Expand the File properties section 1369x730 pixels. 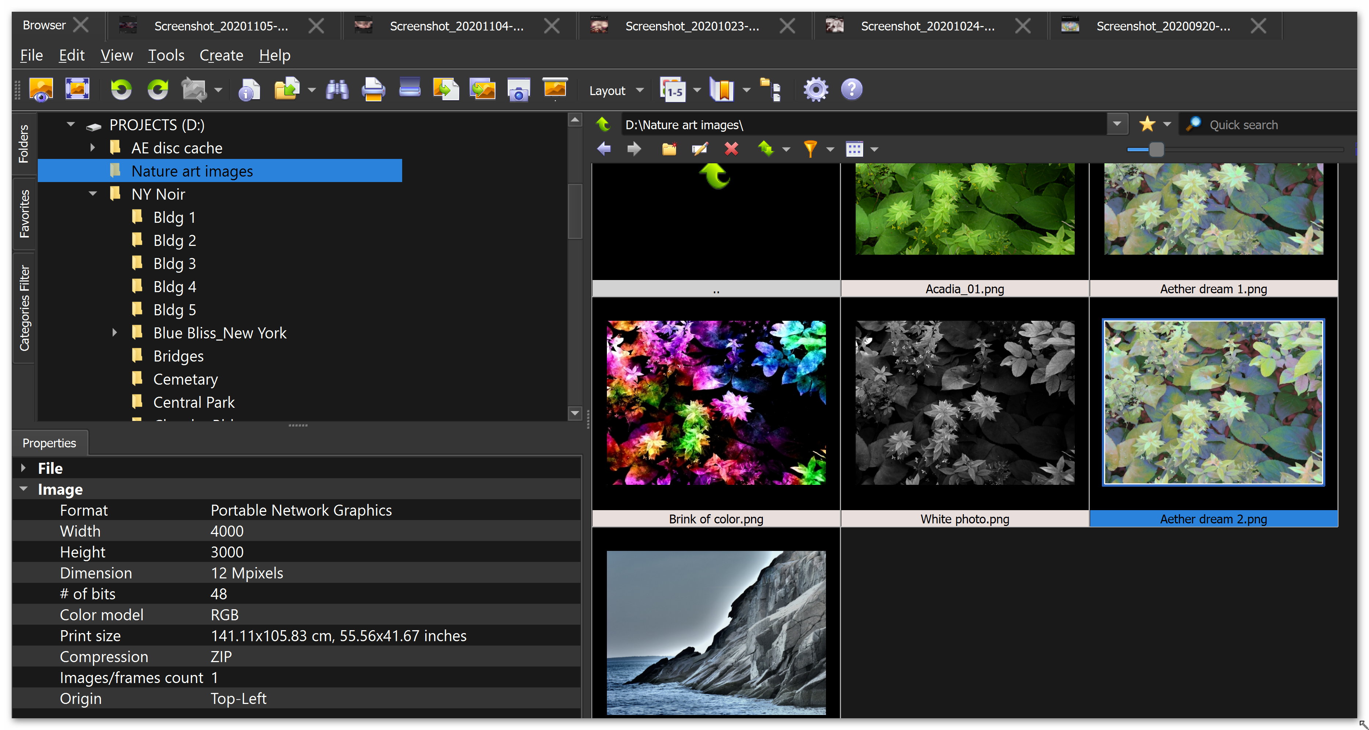coord(23,468)
